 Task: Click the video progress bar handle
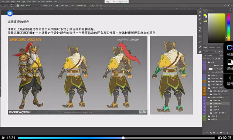point(123,138)
